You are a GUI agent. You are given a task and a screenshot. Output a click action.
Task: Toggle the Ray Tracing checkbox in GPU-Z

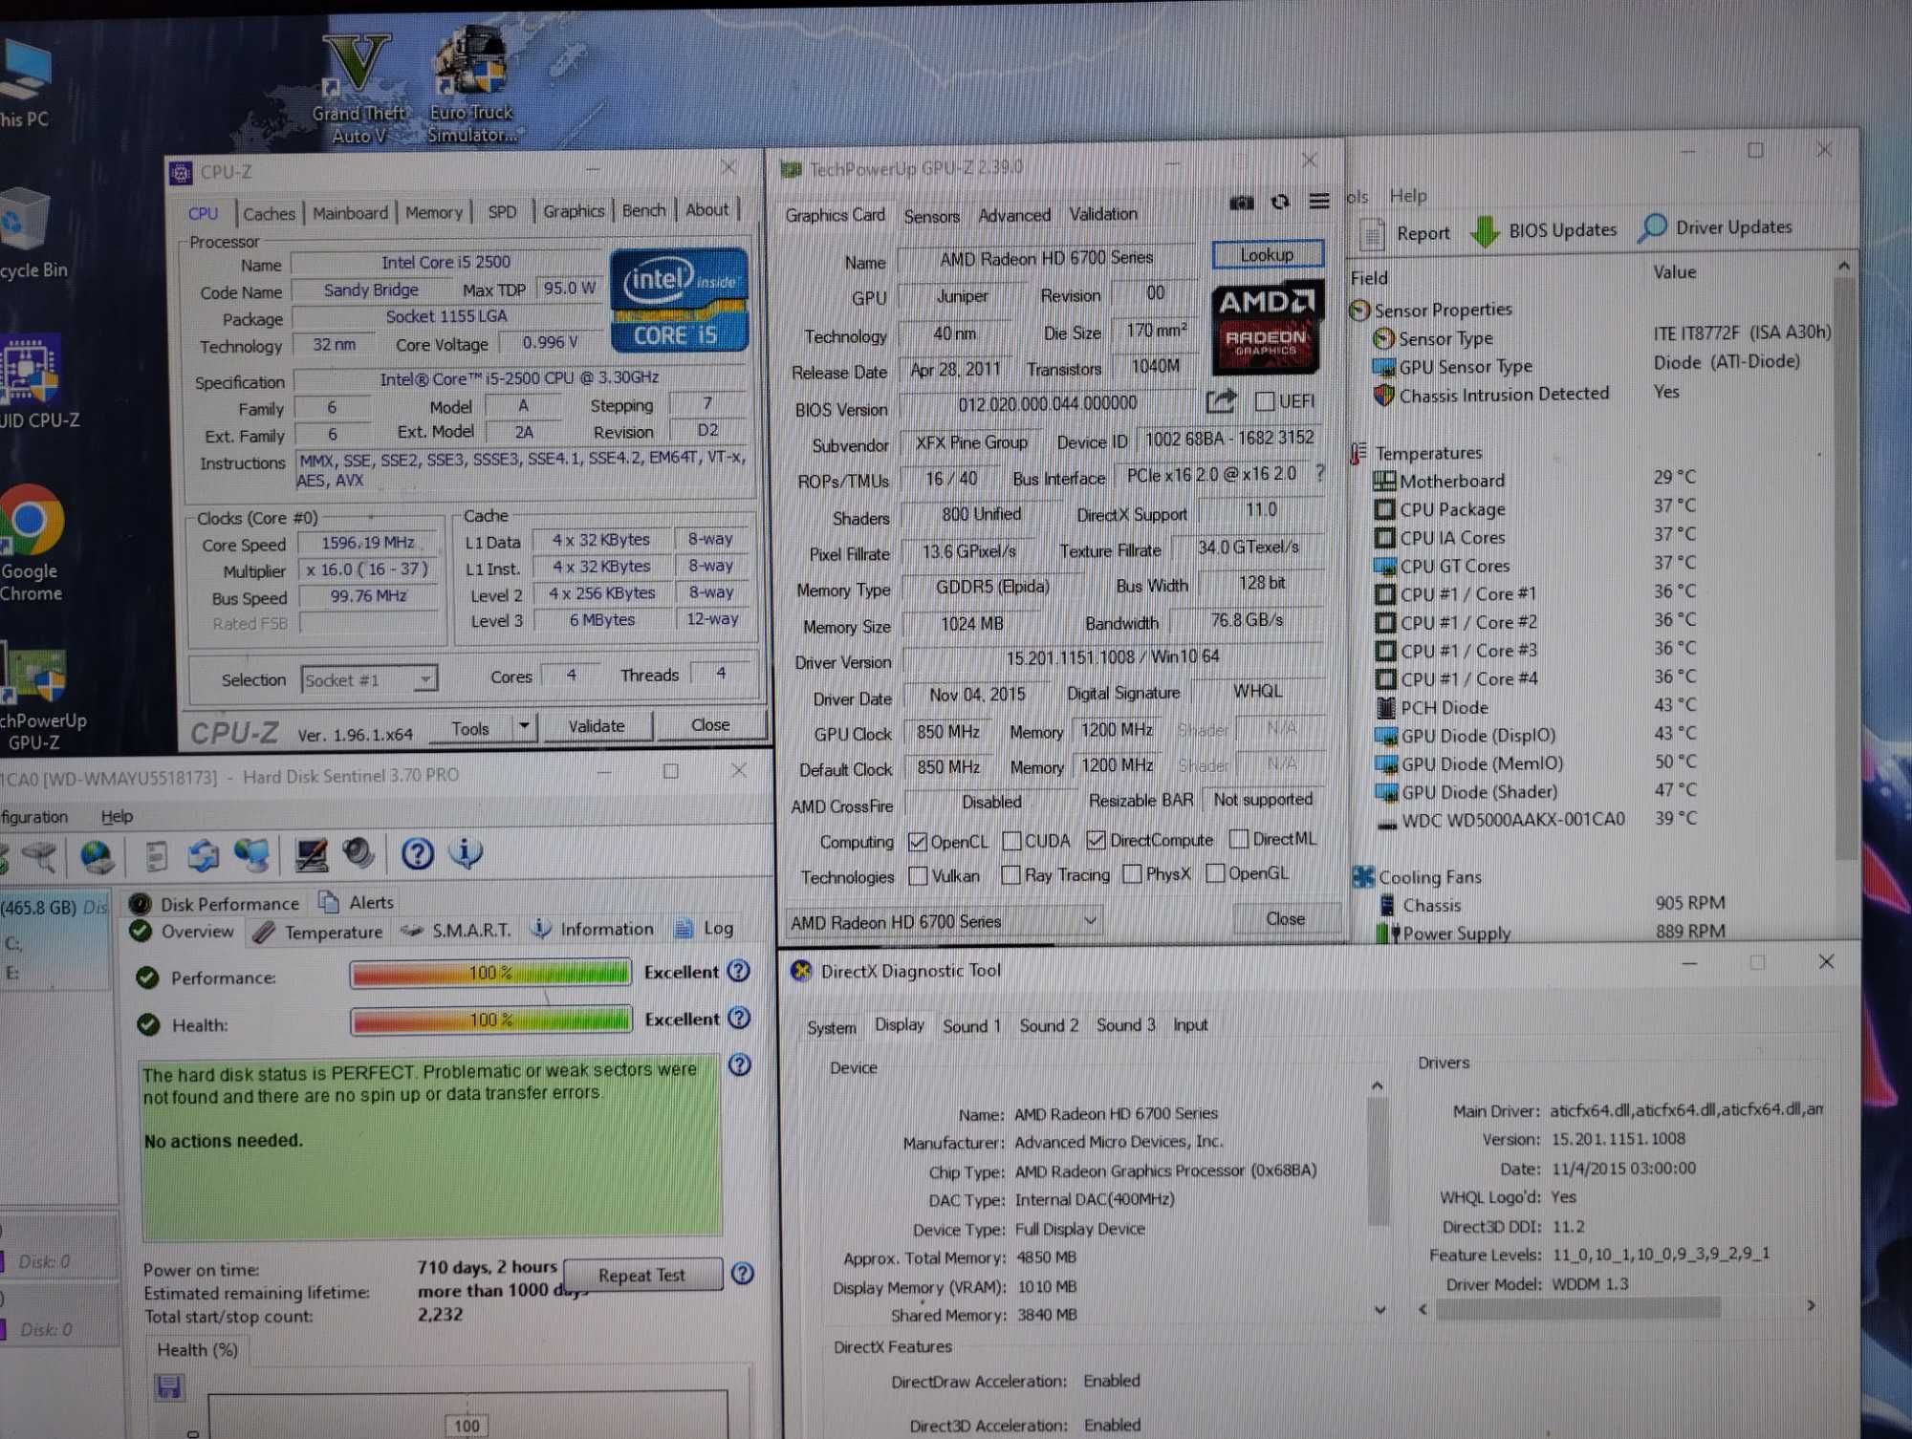pyautogui.click(x=1010, y=875)
